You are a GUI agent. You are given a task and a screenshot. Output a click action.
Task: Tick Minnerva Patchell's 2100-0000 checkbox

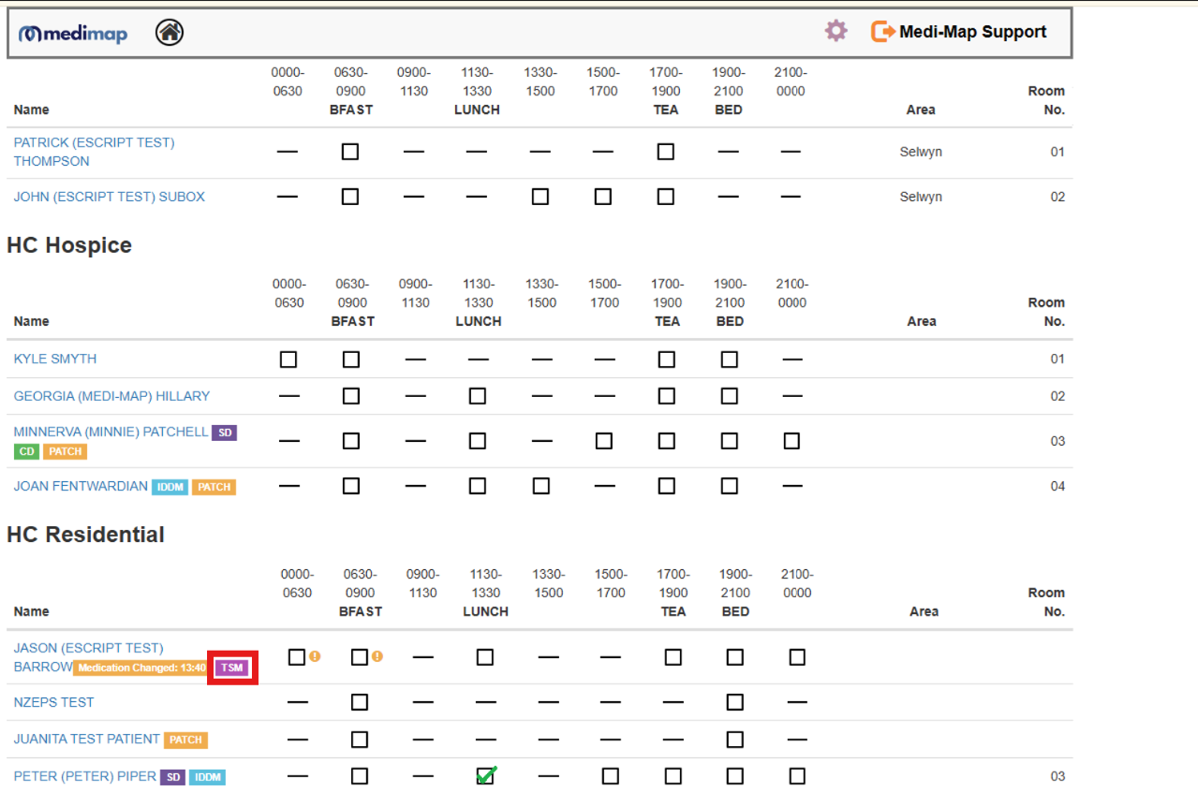(x=791, y=441)
